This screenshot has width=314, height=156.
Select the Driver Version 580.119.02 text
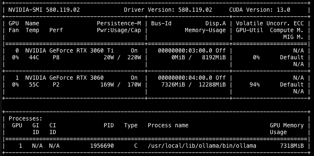tap(168, 10)
